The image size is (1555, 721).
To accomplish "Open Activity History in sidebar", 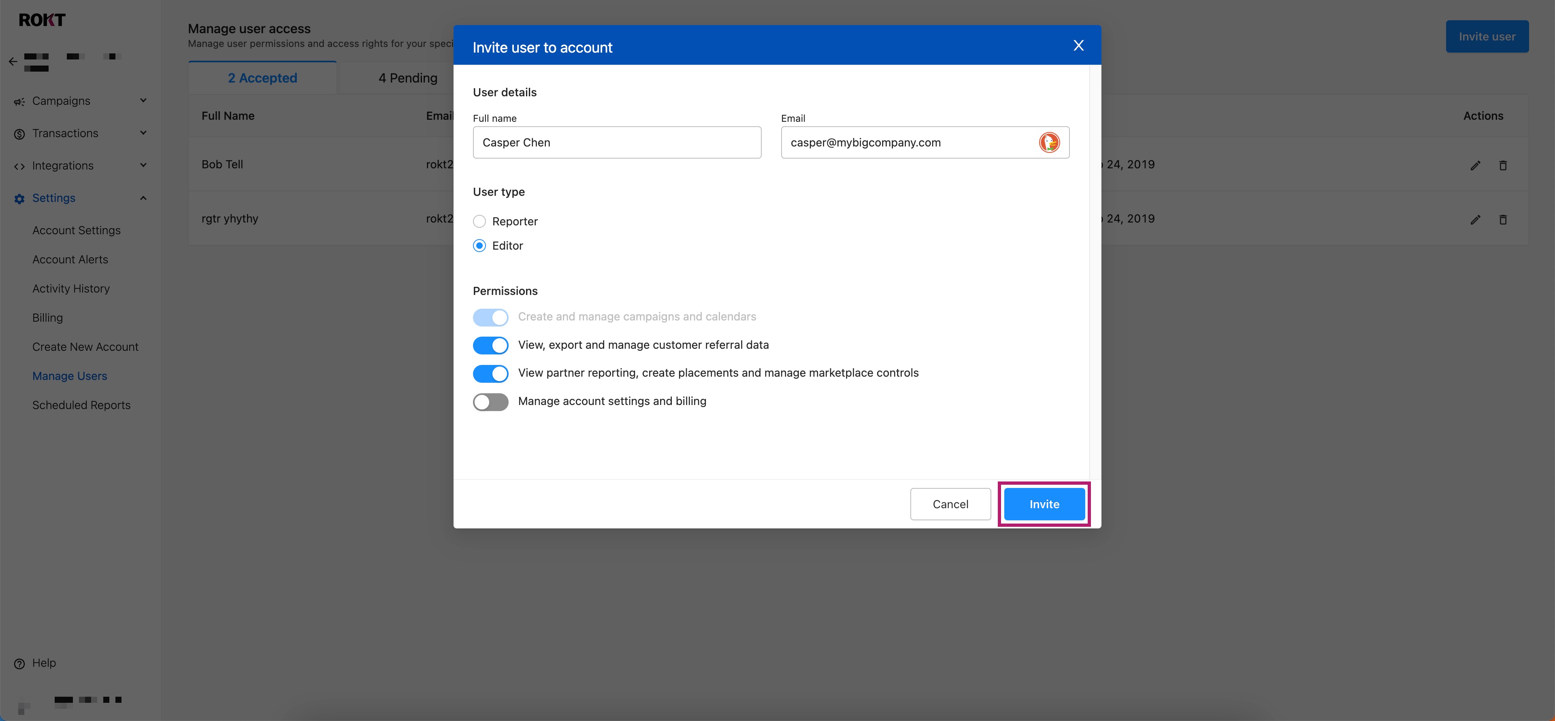I will pyautogui.click(x=70, y=288).
